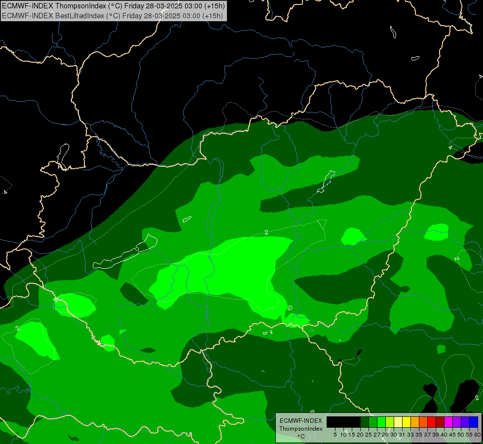The height and width of the screenshot is (444, 483).
Task: Click the legend tick label '10'
Action: coord(343,435)
